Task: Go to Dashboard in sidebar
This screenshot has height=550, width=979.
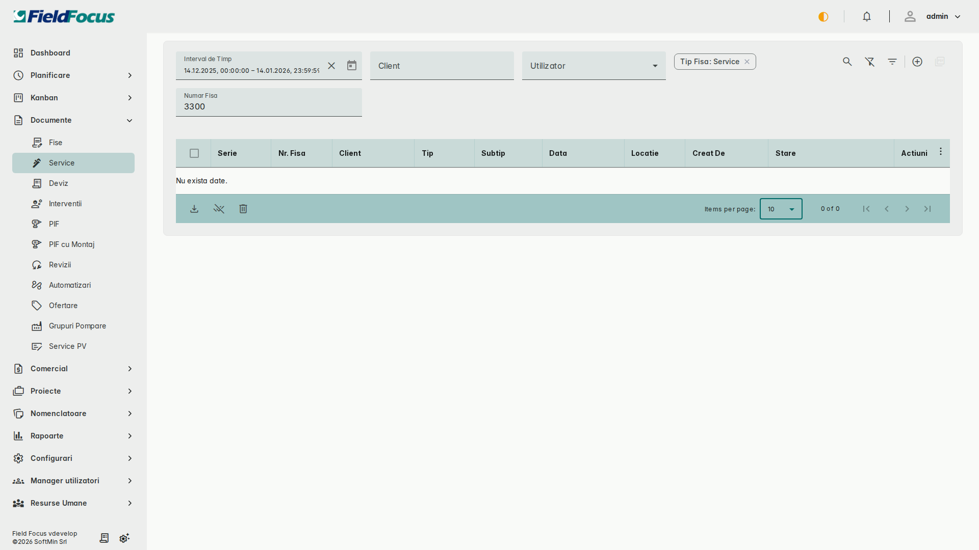Action: tap(50, 53)
